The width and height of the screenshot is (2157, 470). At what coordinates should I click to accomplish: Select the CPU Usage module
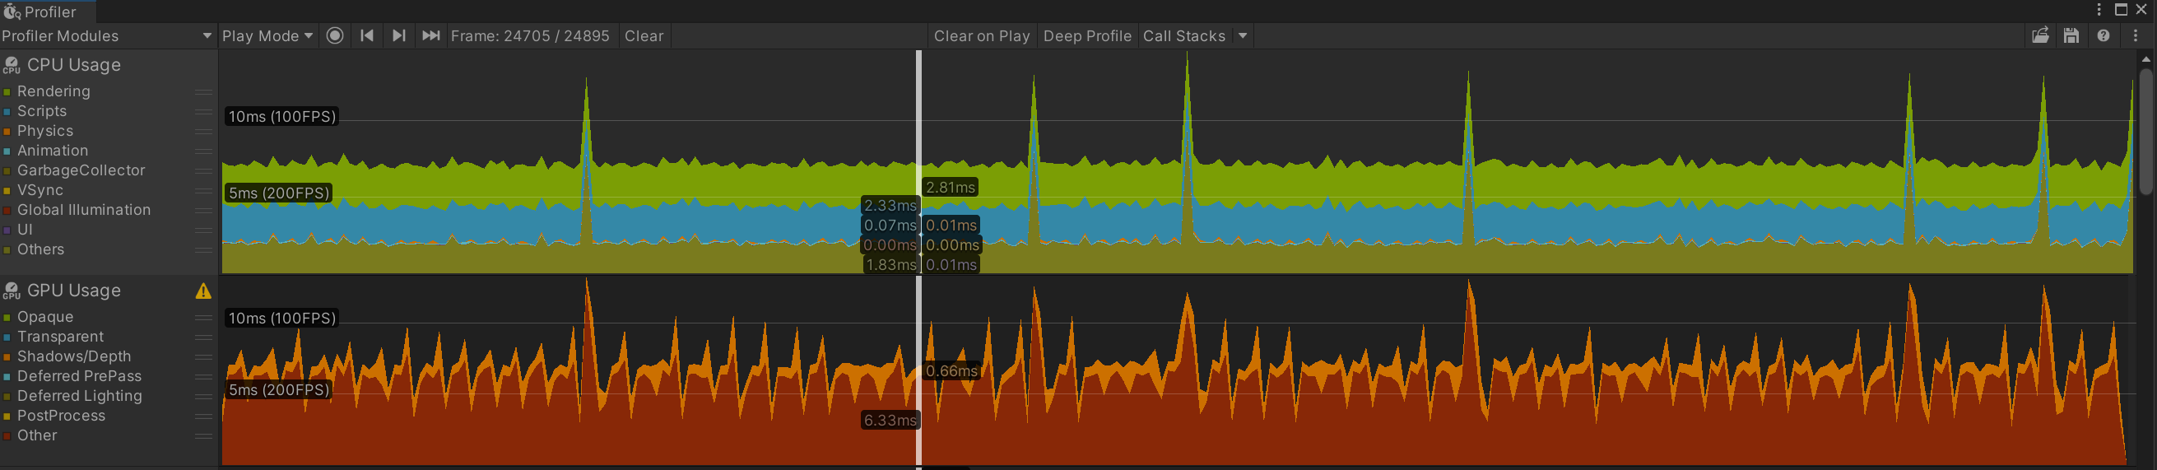pos(74,65)
